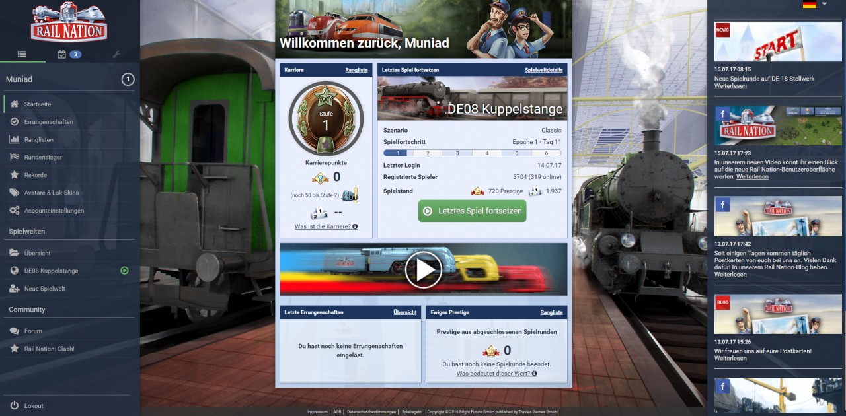Open Rail Nation: Clash! link

click(x=50, y=349)
